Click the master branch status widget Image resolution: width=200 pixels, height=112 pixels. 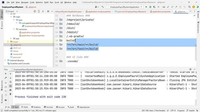(191, 110)
